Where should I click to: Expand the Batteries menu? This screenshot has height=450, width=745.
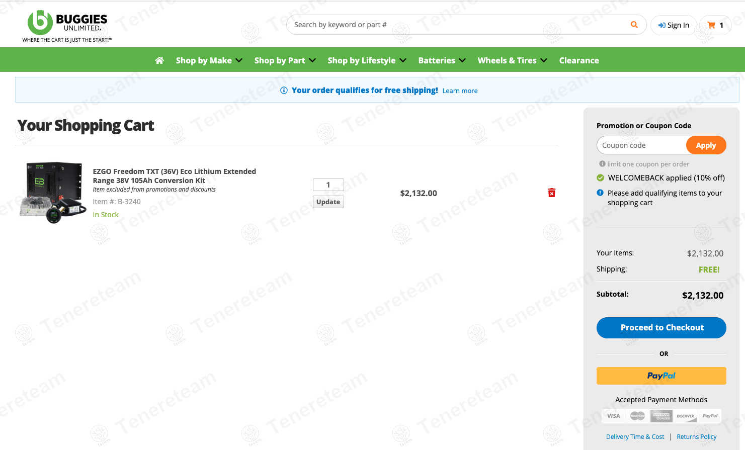coord(442,60)
